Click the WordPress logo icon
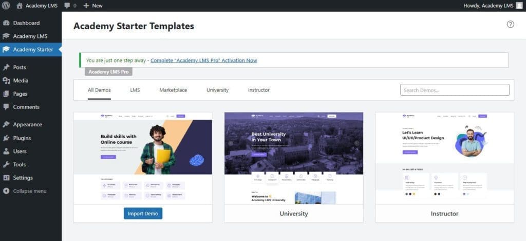Image resolution: width=526 pixels, height=241 pixels. point(6,6)
